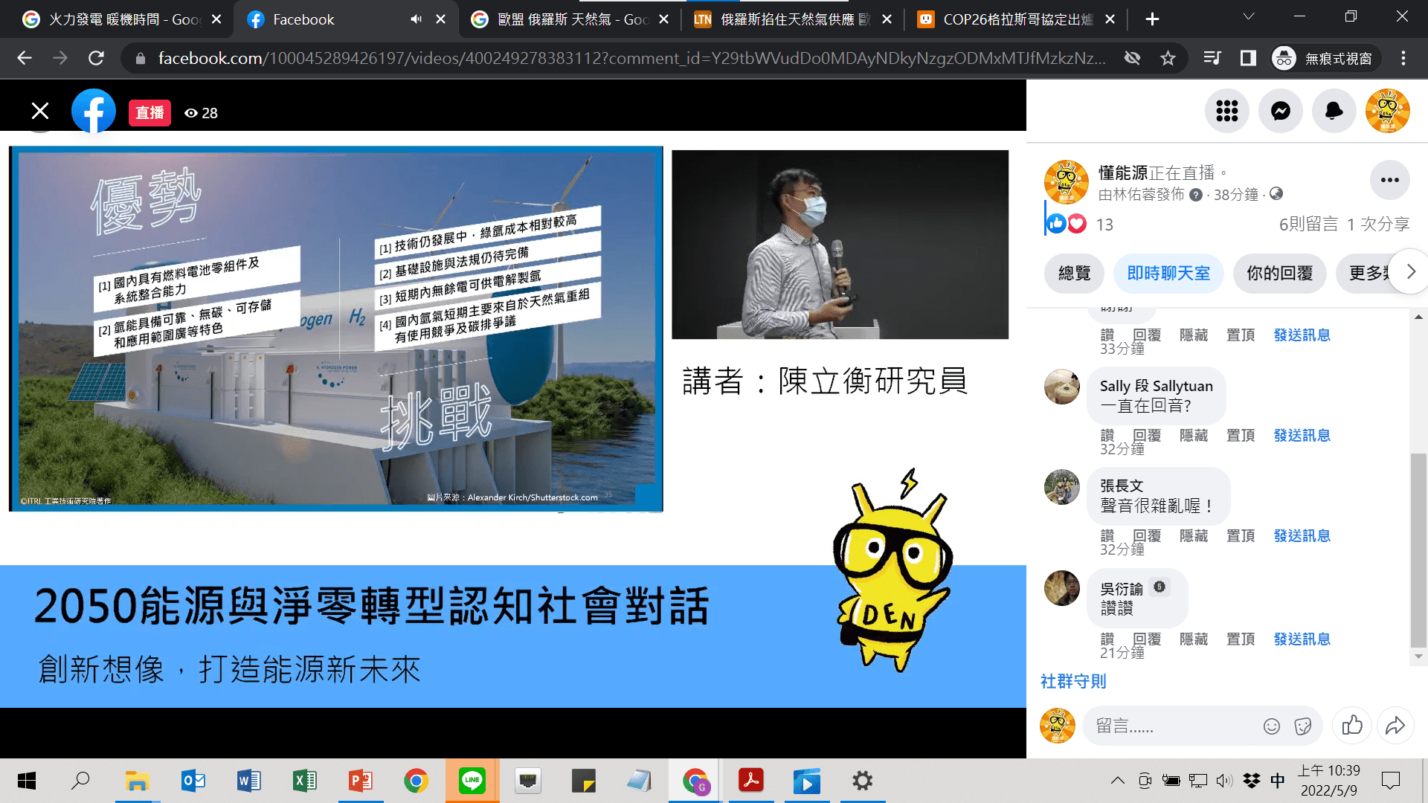Click the share arrow icon beside comment box
The image size is (1428, 803).
coord(1395,725)
